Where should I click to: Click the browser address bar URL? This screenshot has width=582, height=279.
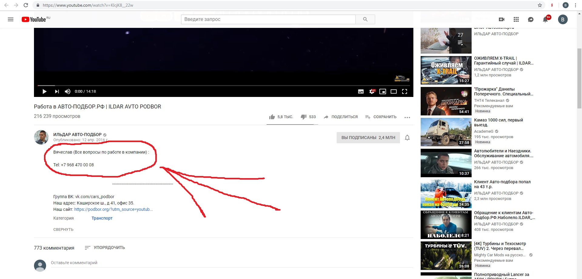[88, 5]
